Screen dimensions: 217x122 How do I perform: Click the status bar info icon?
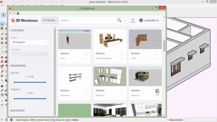[6, 120]
